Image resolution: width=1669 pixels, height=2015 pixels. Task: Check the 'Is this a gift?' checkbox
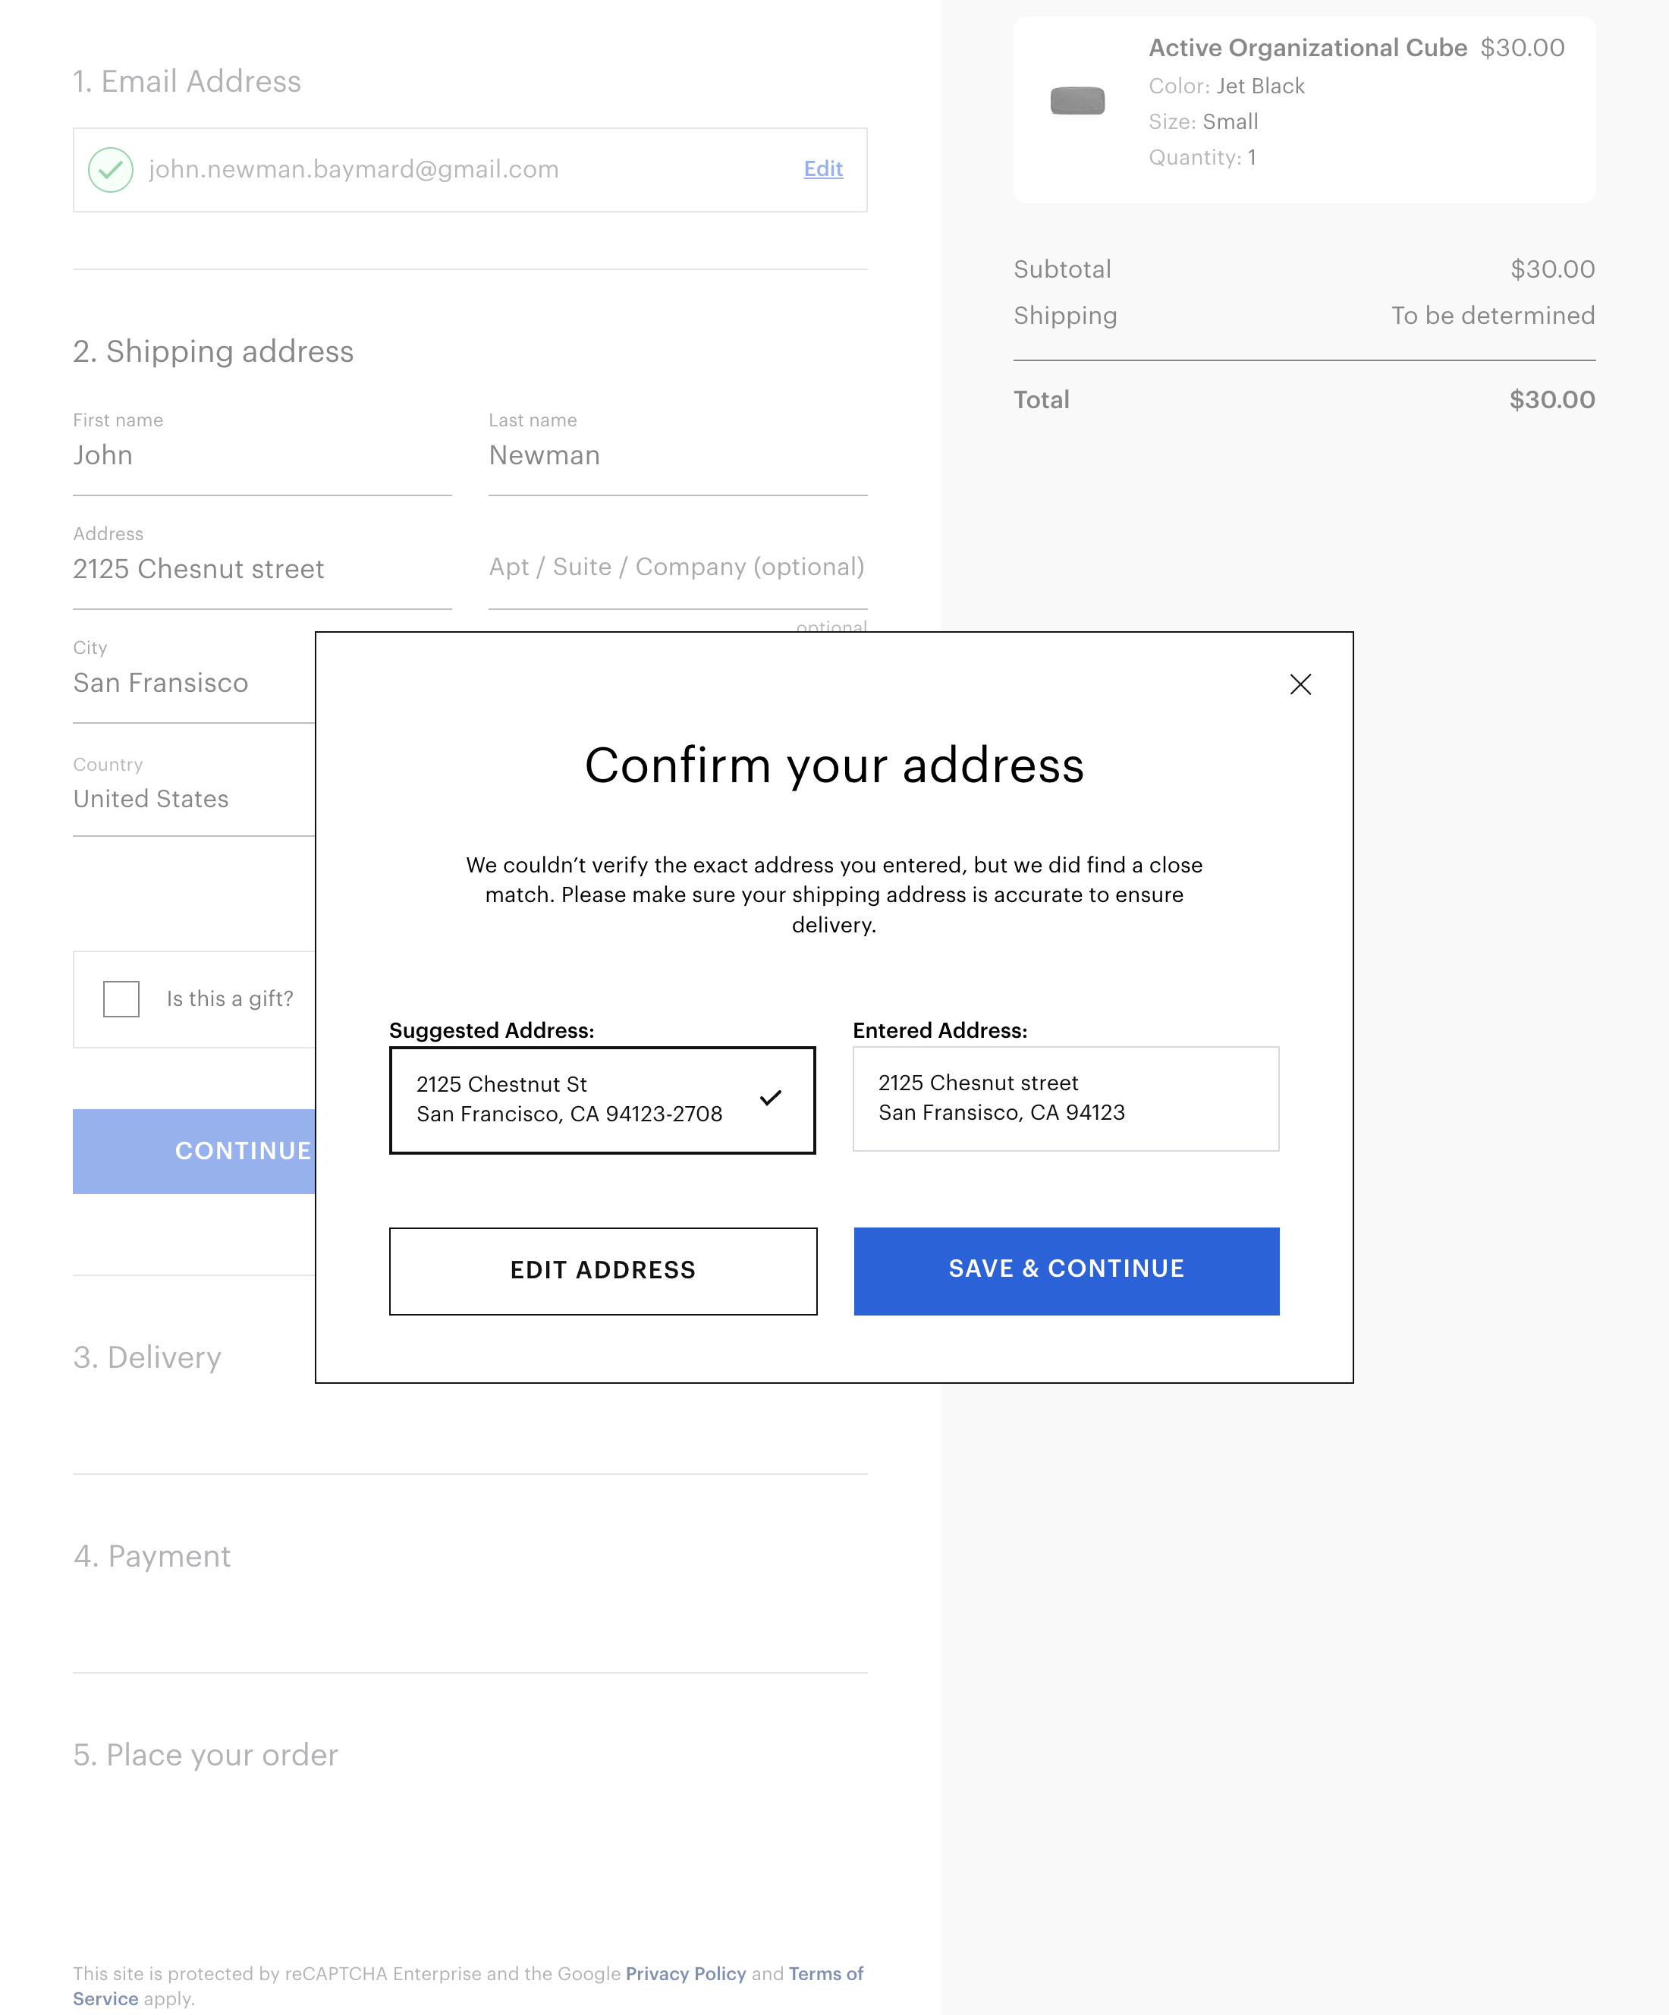pos(122,999)
